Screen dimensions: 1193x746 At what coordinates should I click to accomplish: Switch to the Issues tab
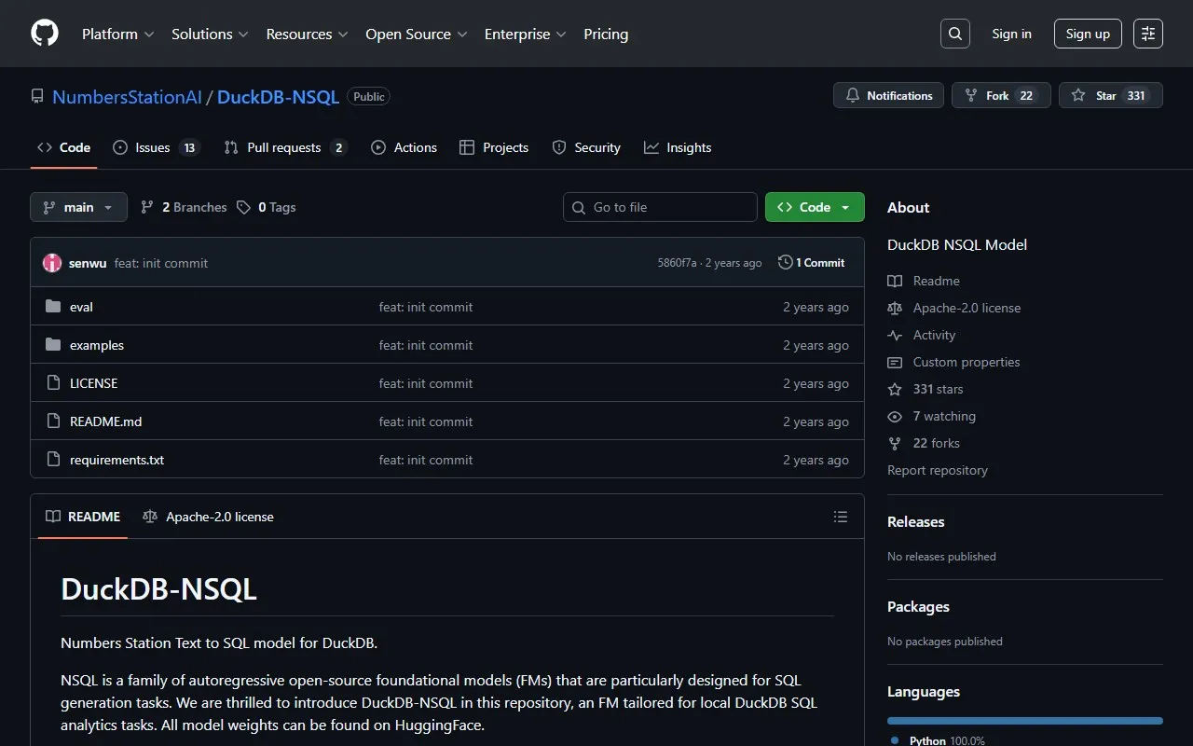[156, 147]
